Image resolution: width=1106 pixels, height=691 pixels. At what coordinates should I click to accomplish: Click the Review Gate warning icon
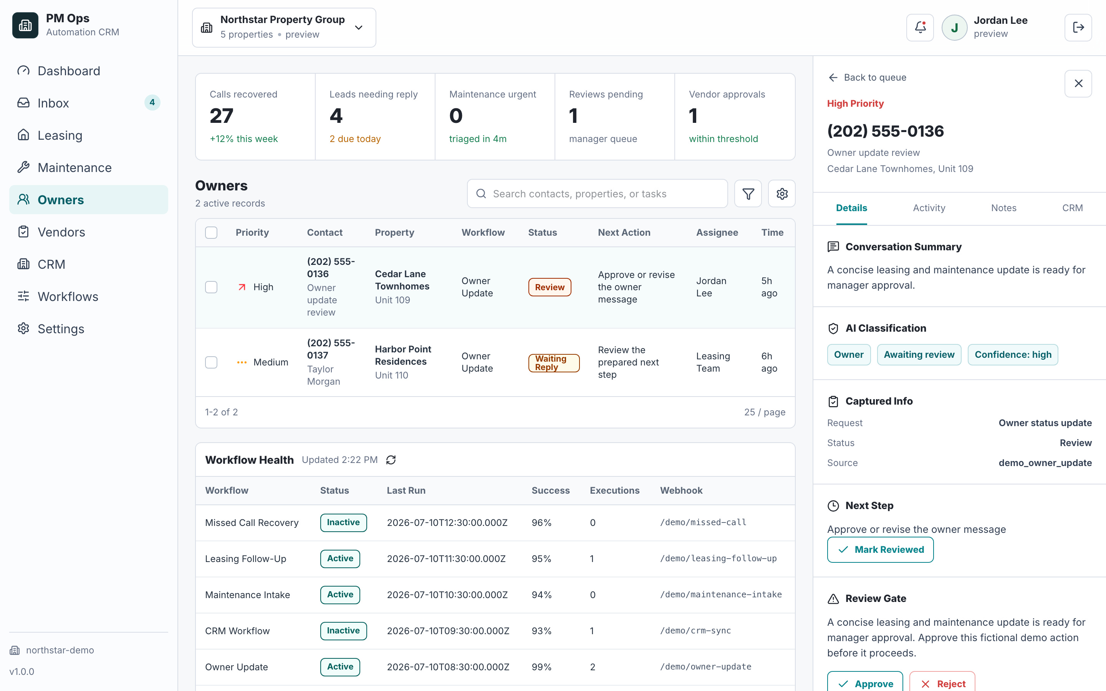click(x=833, y=599)
